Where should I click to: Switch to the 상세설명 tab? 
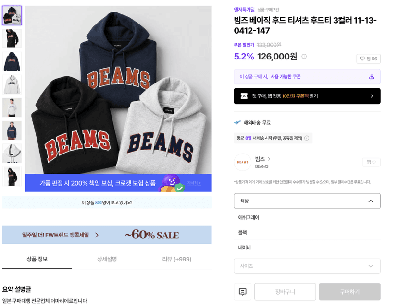[107, 259]
